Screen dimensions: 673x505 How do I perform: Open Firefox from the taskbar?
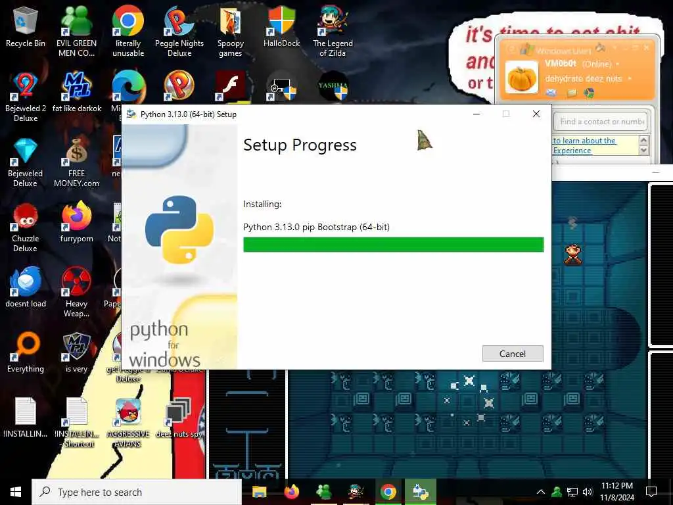pyautogui.click(x=291, y=492)
